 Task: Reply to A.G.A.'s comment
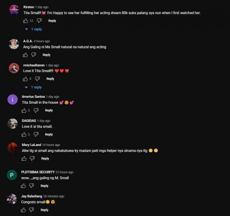46,55
